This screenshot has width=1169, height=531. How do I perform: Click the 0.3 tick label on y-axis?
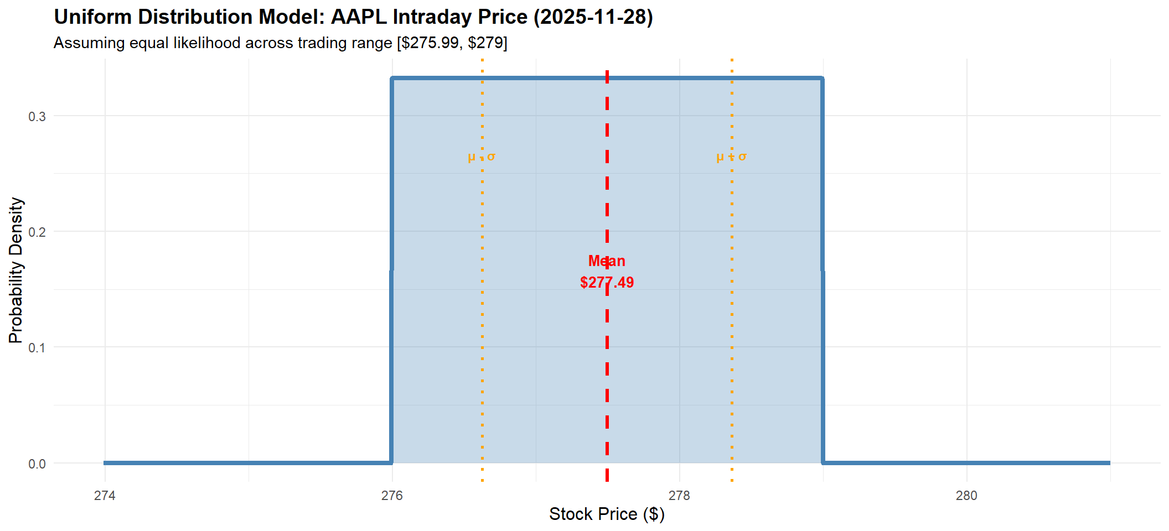(37, 116)
